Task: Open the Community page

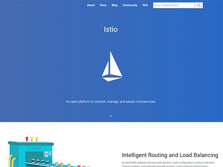Action: (x=130, y=5)
